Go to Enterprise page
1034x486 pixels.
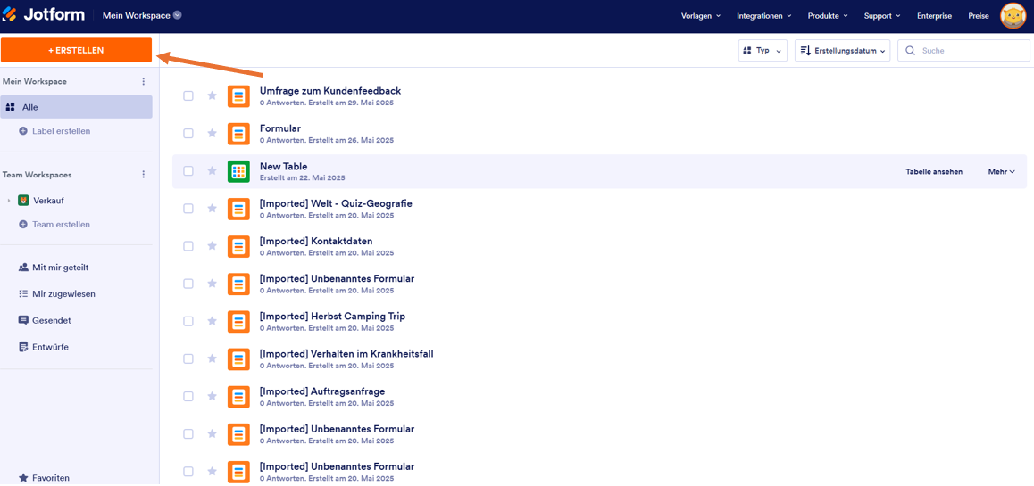pos(934,16)
